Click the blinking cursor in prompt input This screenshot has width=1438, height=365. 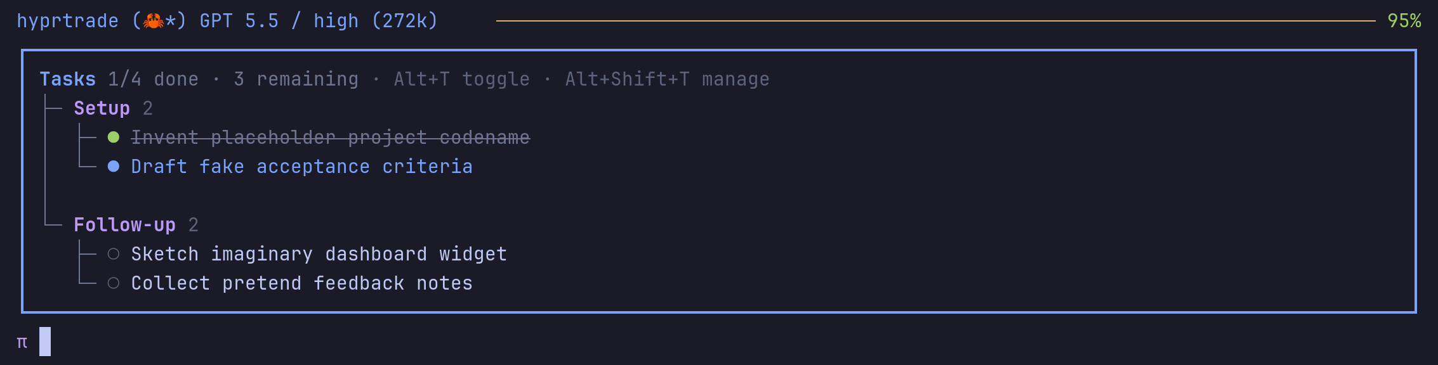click(45, 342)
